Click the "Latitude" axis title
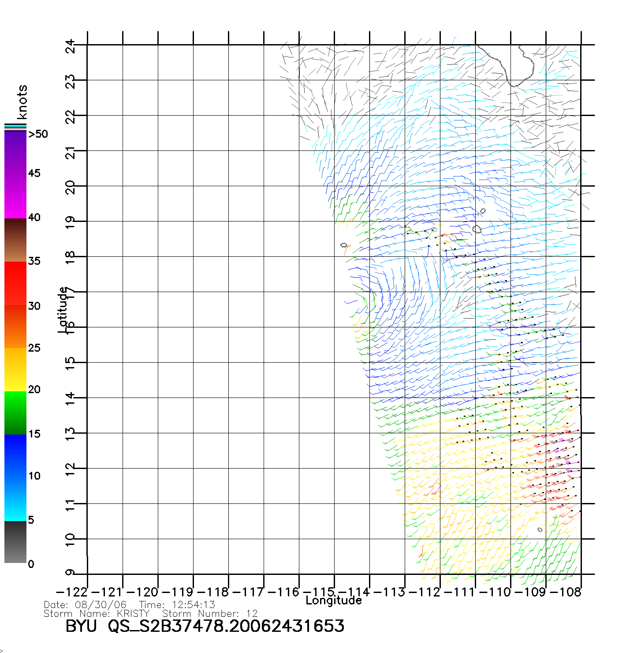 (x=63, y=310)
